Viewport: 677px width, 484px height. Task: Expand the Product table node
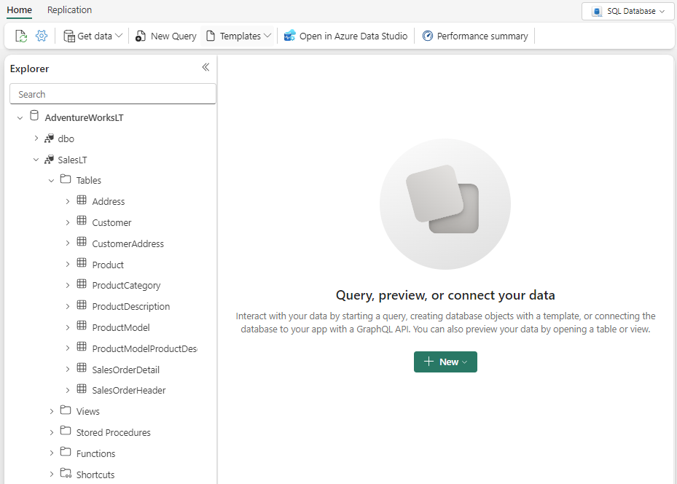click(x=68, y=265)
